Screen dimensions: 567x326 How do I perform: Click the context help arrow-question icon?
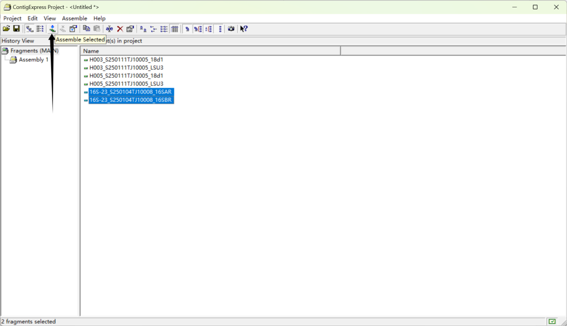click(244, 28)
